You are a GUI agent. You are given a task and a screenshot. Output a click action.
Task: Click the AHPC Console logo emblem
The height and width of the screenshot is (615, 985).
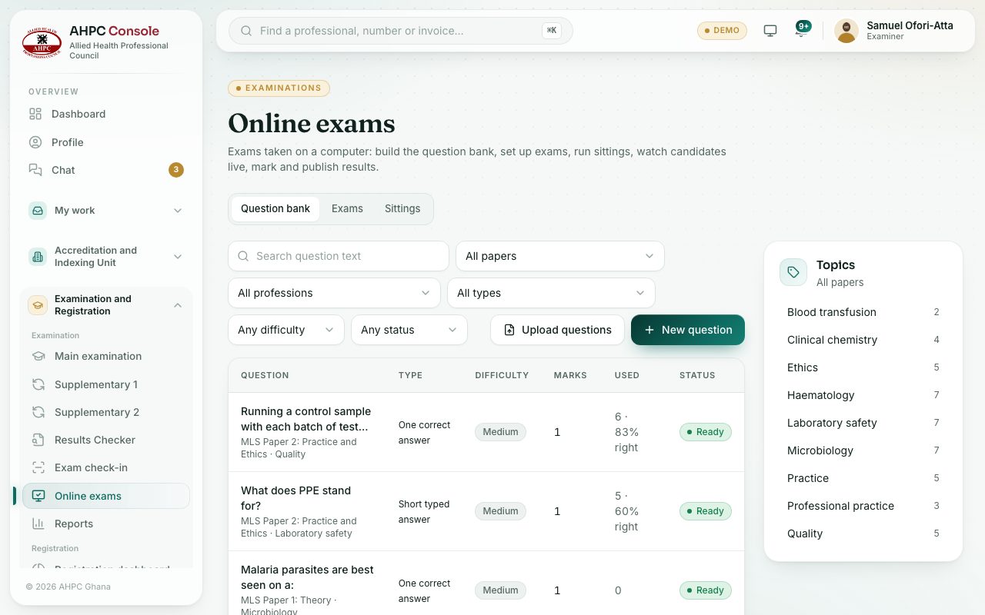tap(42, 43)
